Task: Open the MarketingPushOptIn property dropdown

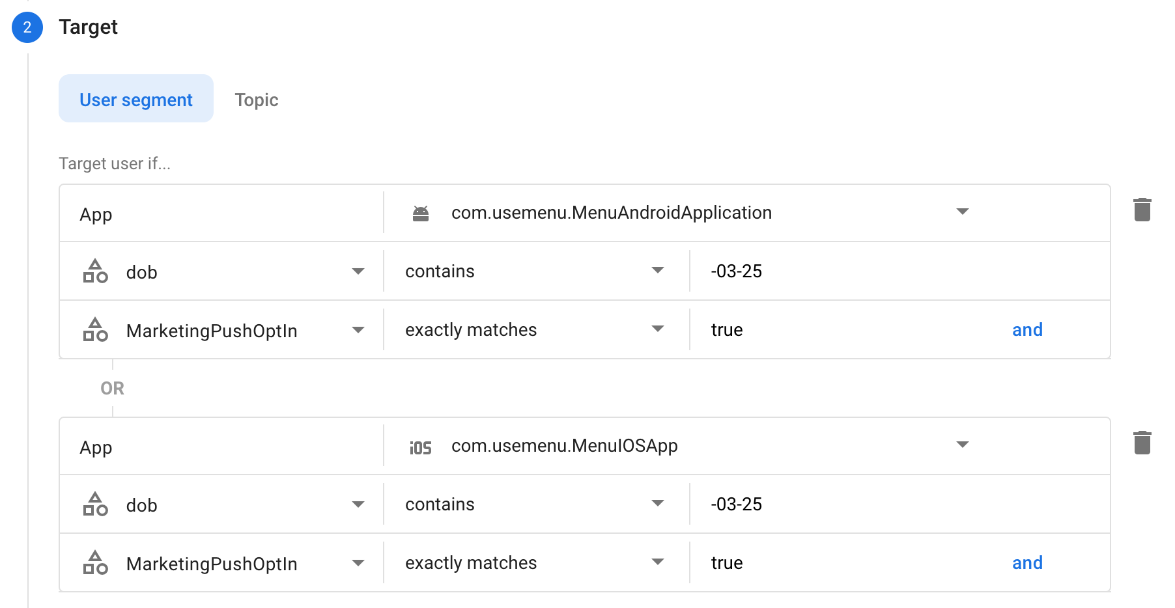Action: click(358, 329)
